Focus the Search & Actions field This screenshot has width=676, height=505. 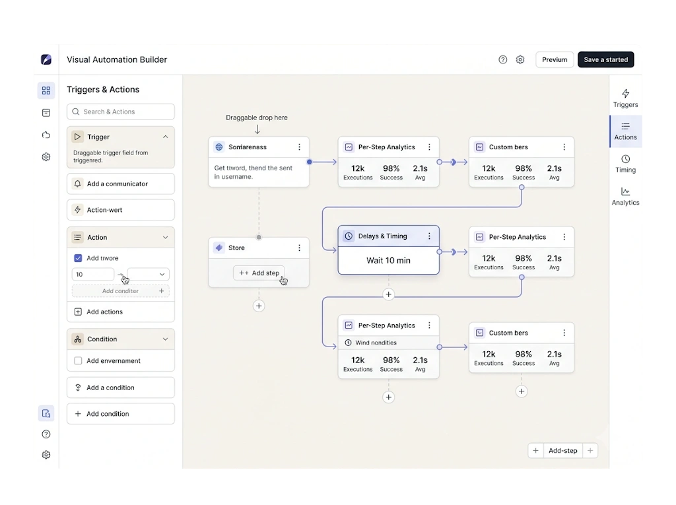(x=121, y=112)
